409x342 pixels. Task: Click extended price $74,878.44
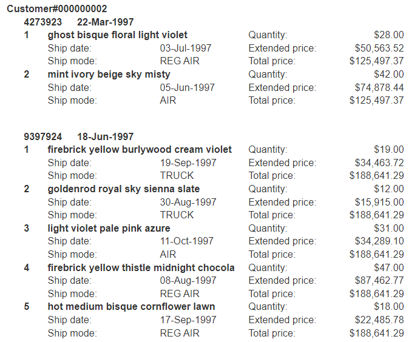coord(379,87)
